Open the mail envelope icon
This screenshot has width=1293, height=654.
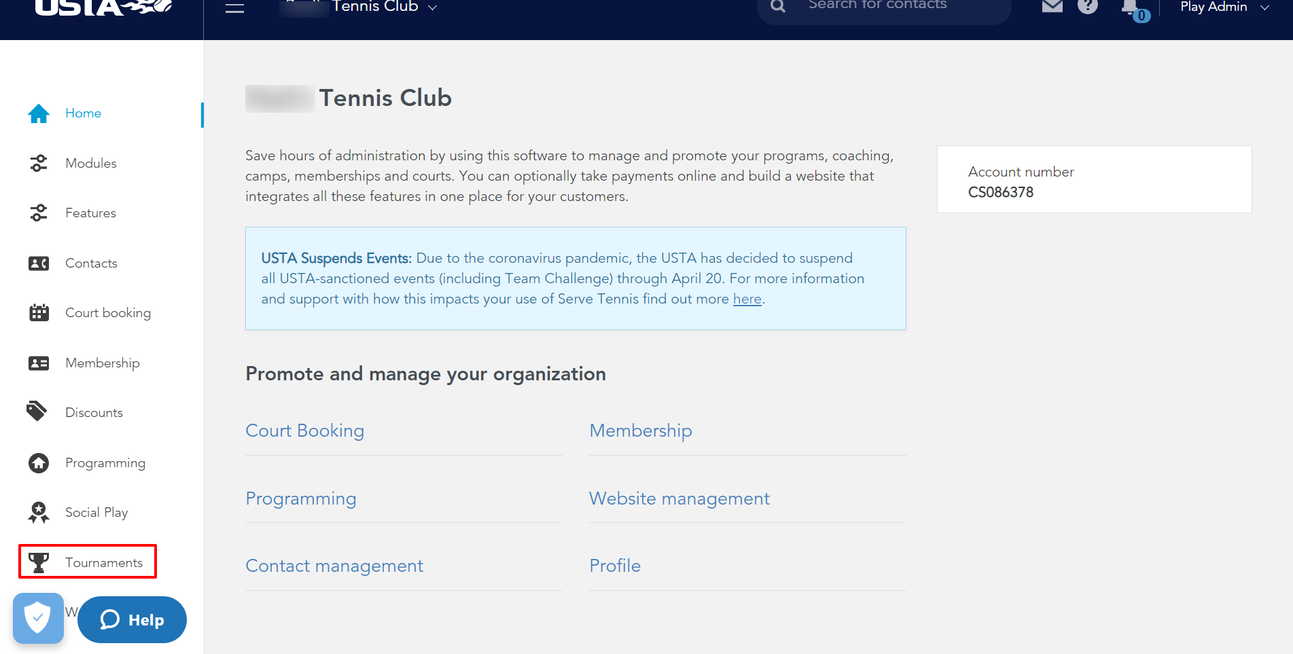click(1052, 6)
